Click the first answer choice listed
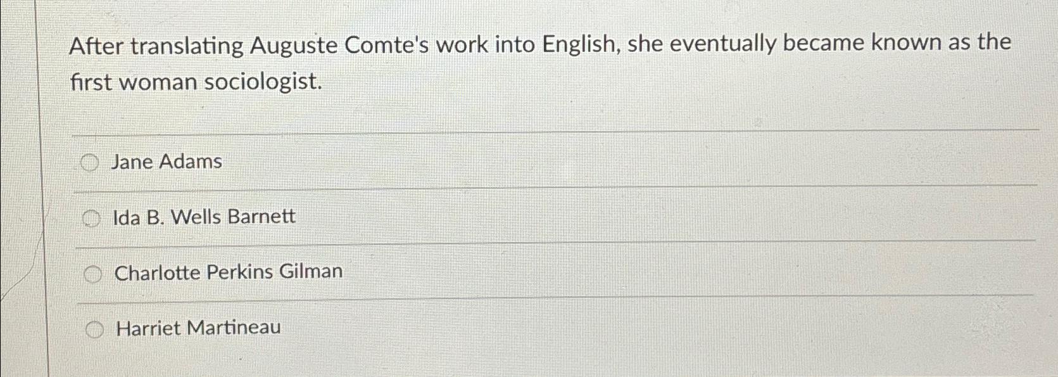Viewport: 1058px width, 377px height. (165, 161)
